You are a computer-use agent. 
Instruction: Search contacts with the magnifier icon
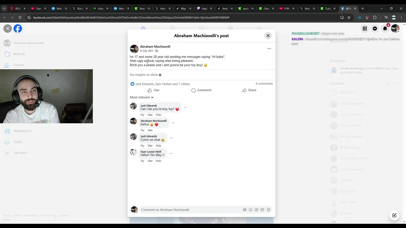pos(388,84)
